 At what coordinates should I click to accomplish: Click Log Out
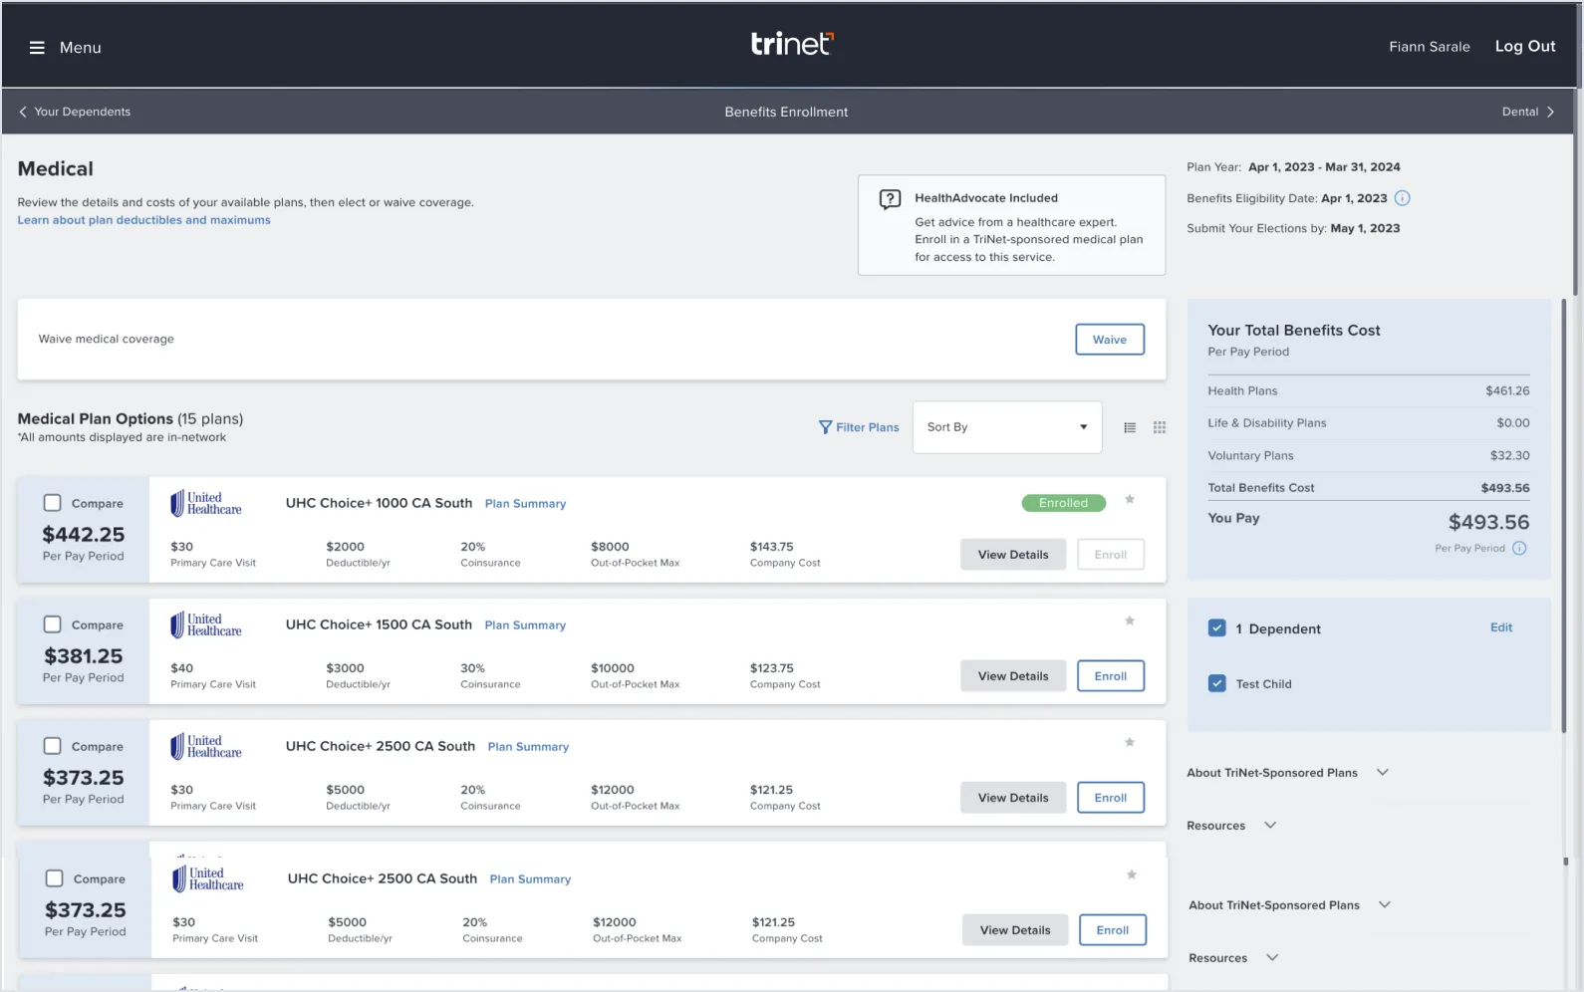(x=1525, y=46)
